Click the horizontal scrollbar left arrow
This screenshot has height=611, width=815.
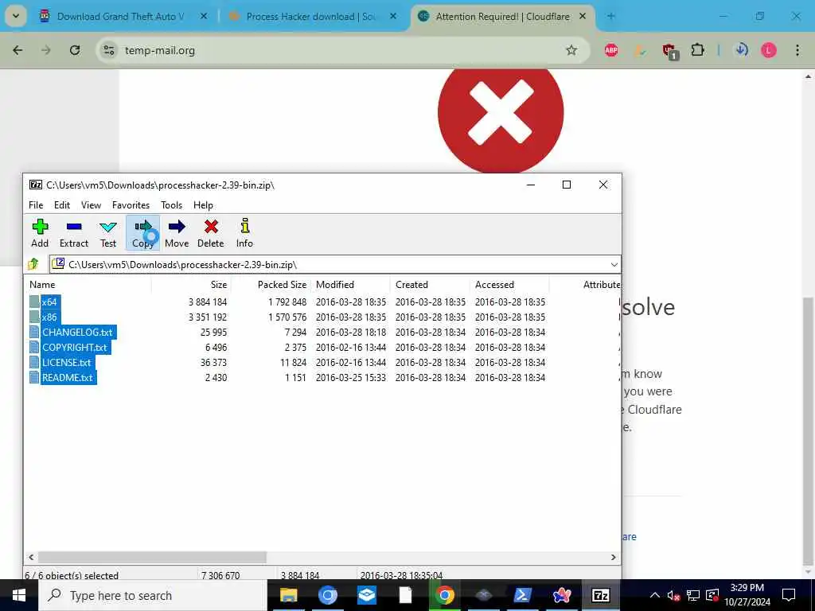31,557
